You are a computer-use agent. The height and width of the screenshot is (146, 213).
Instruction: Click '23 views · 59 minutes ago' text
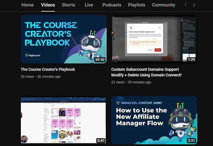(x=131, y=82)
